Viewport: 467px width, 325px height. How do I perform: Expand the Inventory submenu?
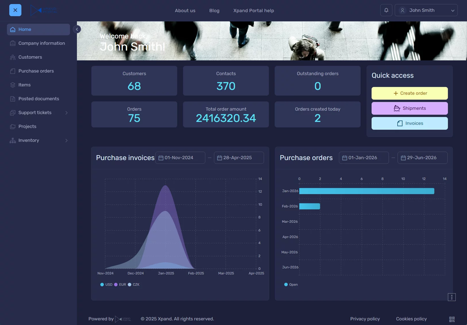click(x=66, y=141)
